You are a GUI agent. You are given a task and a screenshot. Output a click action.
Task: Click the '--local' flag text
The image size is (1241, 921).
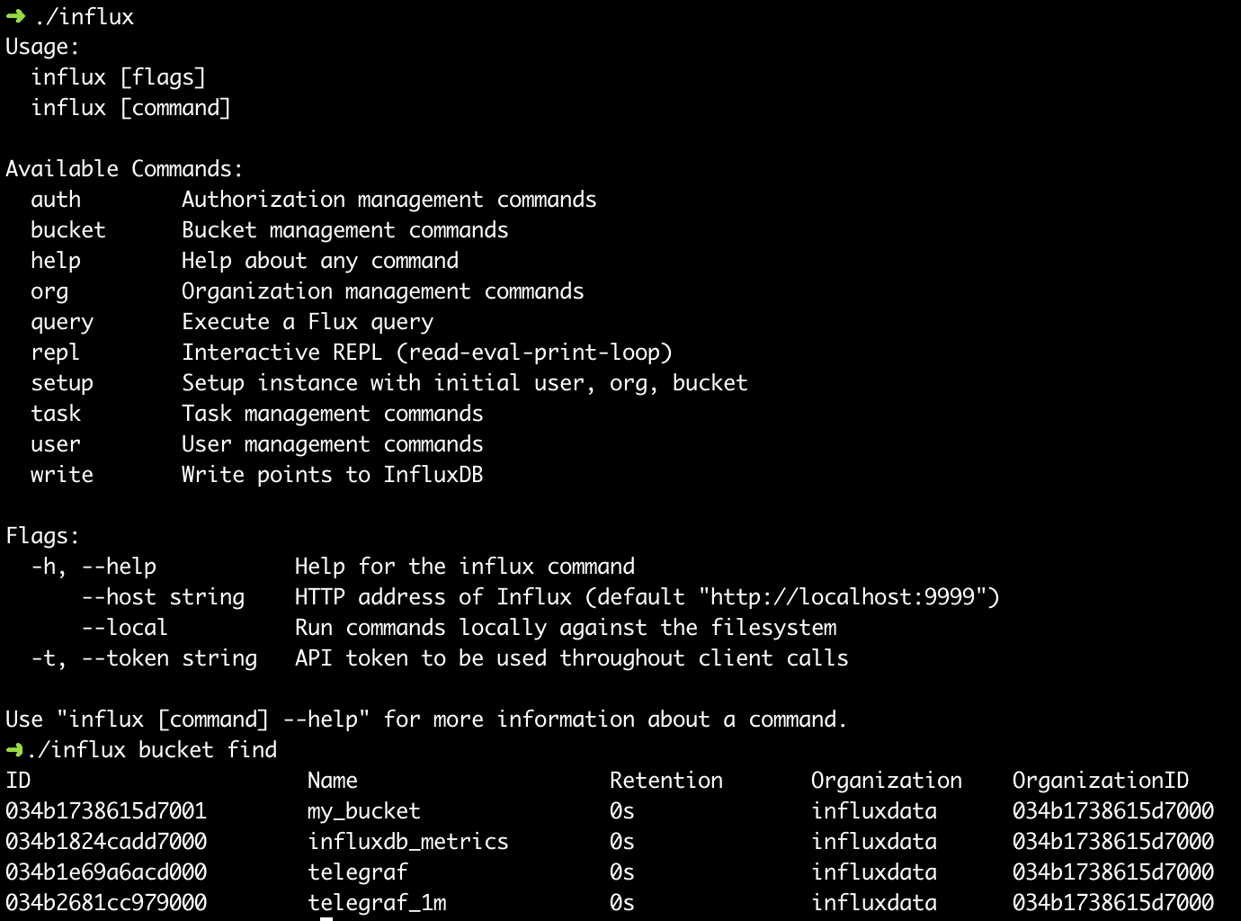(125, 628)
